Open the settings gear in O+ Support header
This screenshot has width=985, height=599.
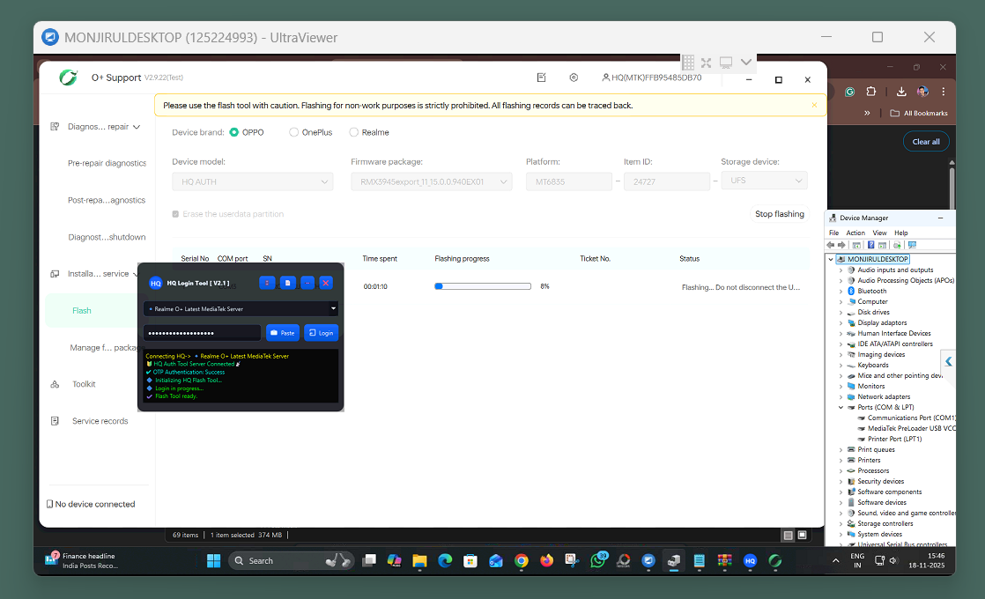(574, 78)
